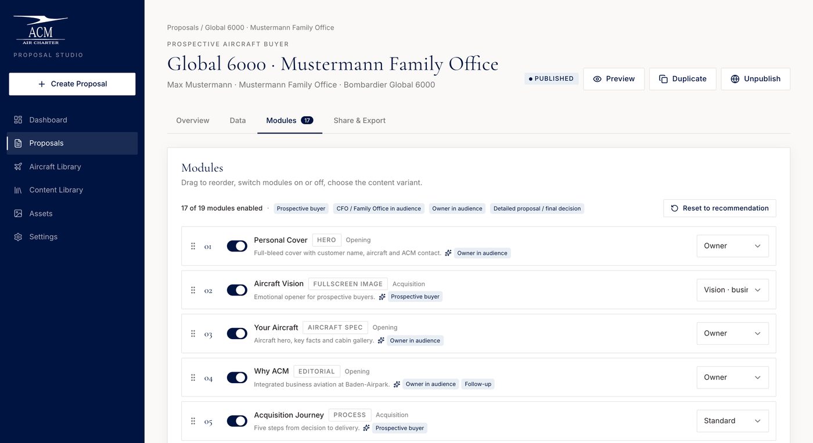Choose a variant for Why ACM
The height and width of the screenshot is (443, 813).
click(732, 377)
